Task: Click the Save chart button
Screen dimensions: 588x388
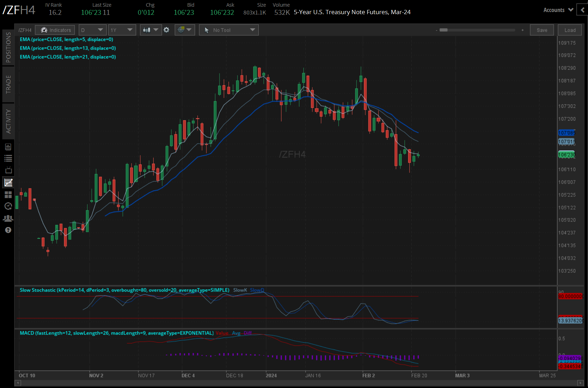Action: pyautogui.click(x=542, y=30)
